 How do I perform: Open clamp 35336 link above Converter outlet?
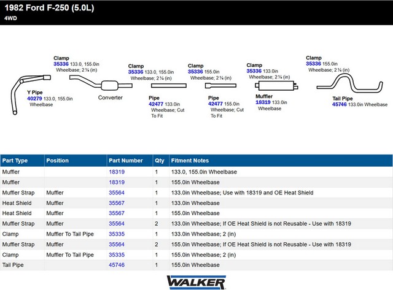(x=136, y=72)
